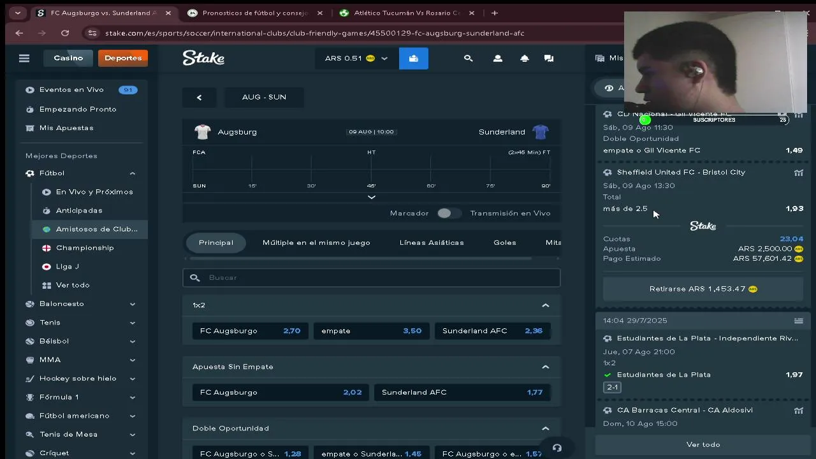Viewport: 816px width, 459px height.
Task: Open the hamburger menu in Stake header
Action: coord(24,58)
